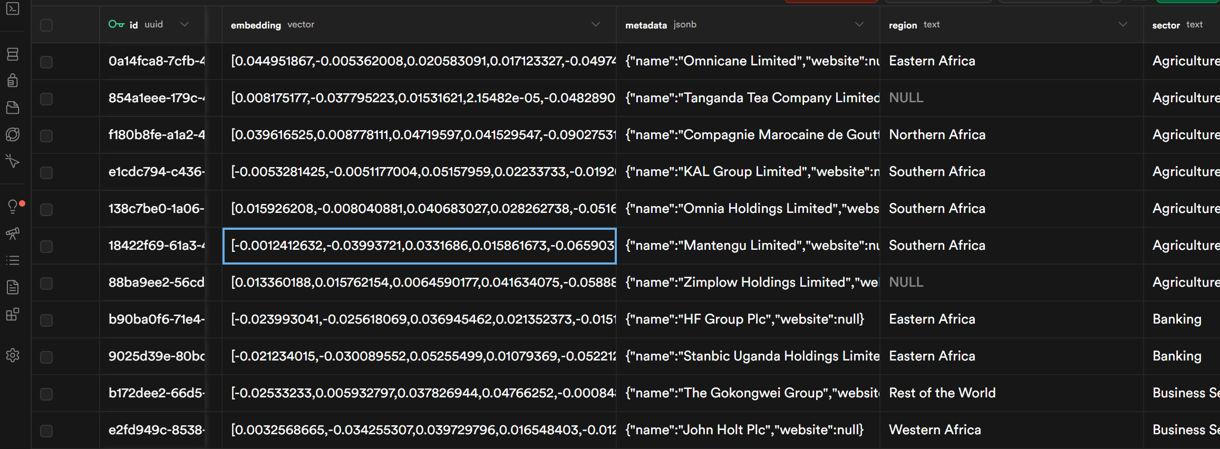Image resolution: width=1220 pixels, height=449 pixels.
Task: Select the John Holt Plc metadata cell
Action: pos(748,430)
